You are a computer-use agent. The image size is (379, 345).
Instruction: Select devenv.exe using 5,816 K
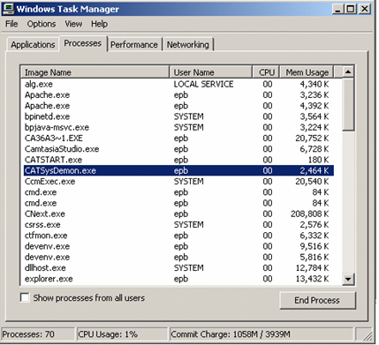178,257
